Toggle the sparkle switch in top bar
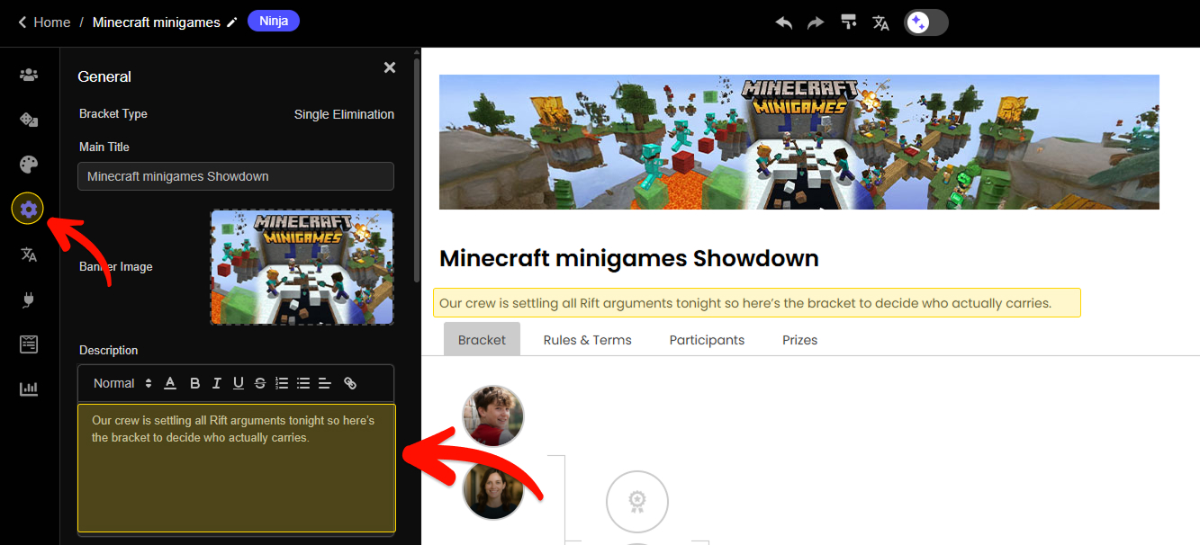This screenshot has width=1200, height=545. tap(926, 22)
